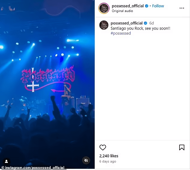Click the verified badge in the caption
The image size is (190, 170).
[145, 23]
